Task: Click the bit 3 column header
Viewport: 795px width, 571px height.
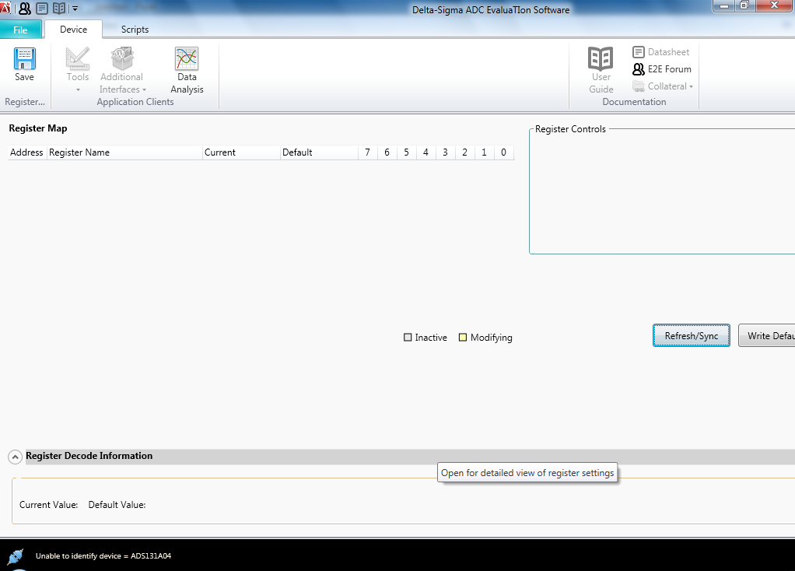Action: coord(445,152)
